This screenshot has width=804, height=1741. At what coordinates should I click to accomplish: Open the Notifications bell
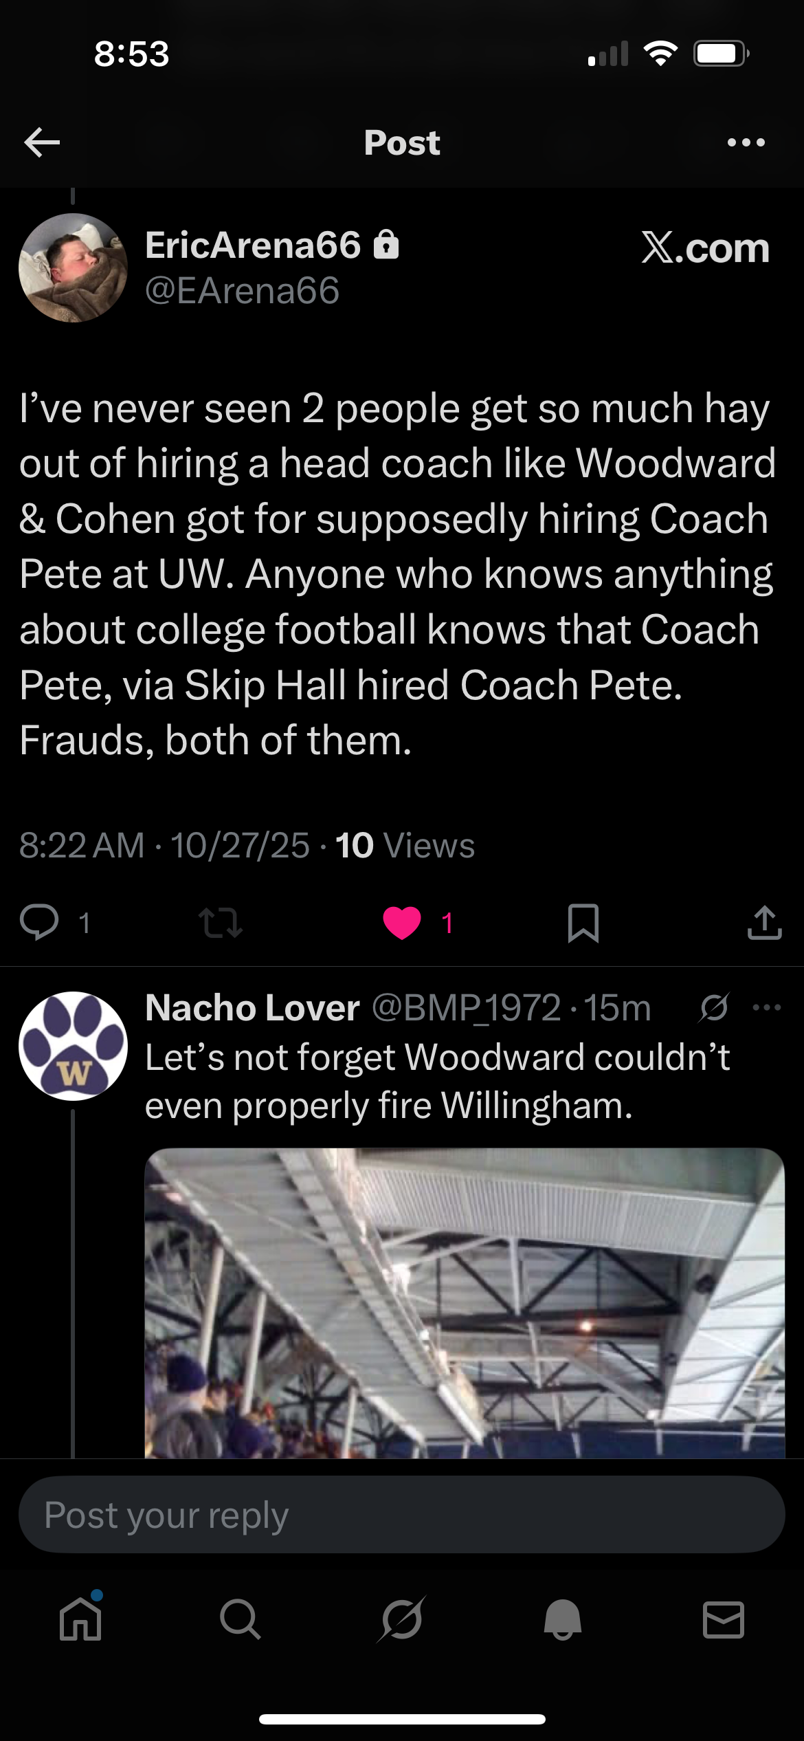[x=562, y=1619]
